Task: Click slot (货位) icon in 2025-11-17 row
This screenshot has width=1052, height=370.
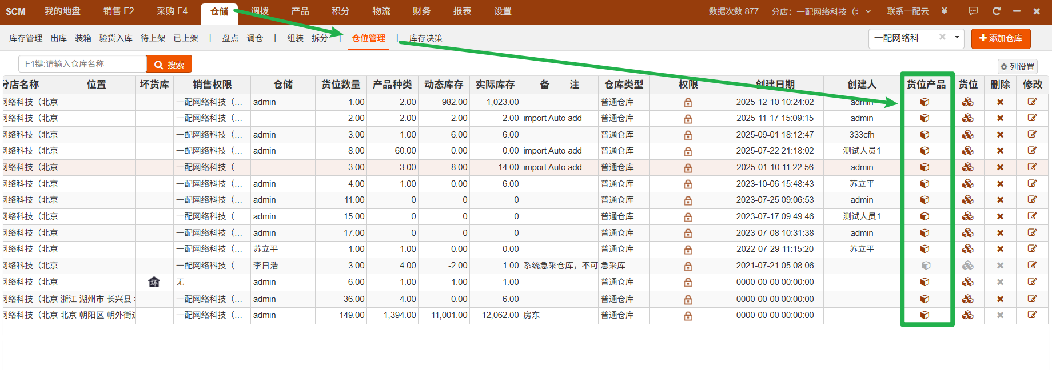Action: [x=967, y=118]
